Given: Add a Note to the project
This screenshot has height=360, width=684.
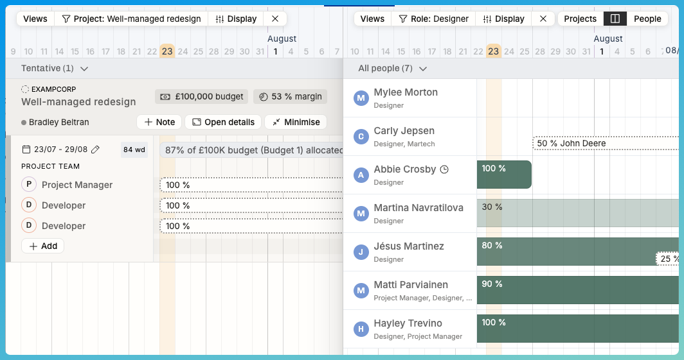Looking at the screenshot, I should [x=159, y=122].
